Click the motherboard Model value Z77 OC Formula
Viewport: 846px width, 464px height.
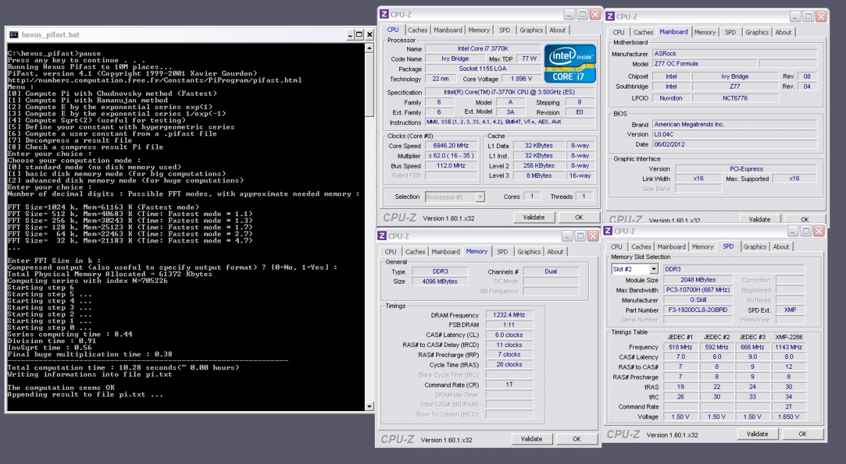tap(705, 63)
